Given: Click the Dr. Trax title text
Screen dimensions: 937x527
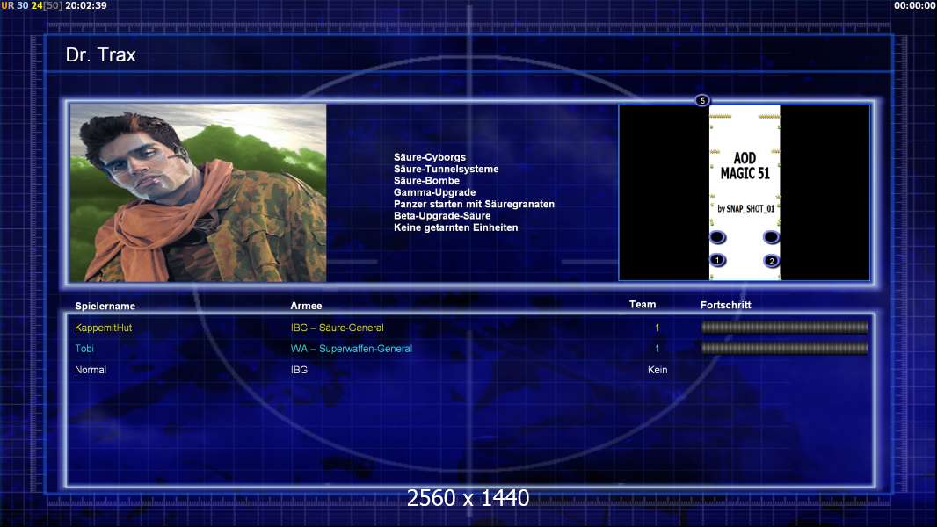Looking at the screenshot, I should 101,55.
